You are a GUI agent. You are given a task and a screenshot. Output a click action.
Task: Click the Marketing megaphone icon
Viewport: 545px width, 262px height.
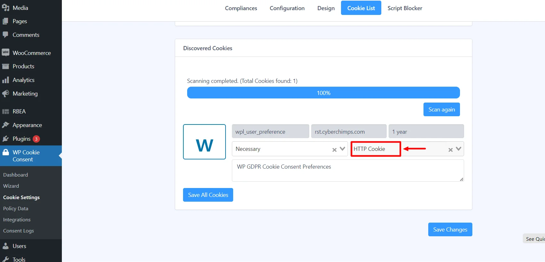click(5, 93)
